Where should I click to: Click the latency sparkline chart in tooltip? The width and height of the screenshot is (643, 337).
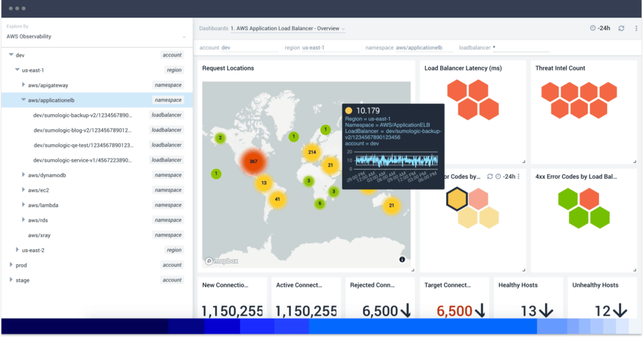(397, 160)
